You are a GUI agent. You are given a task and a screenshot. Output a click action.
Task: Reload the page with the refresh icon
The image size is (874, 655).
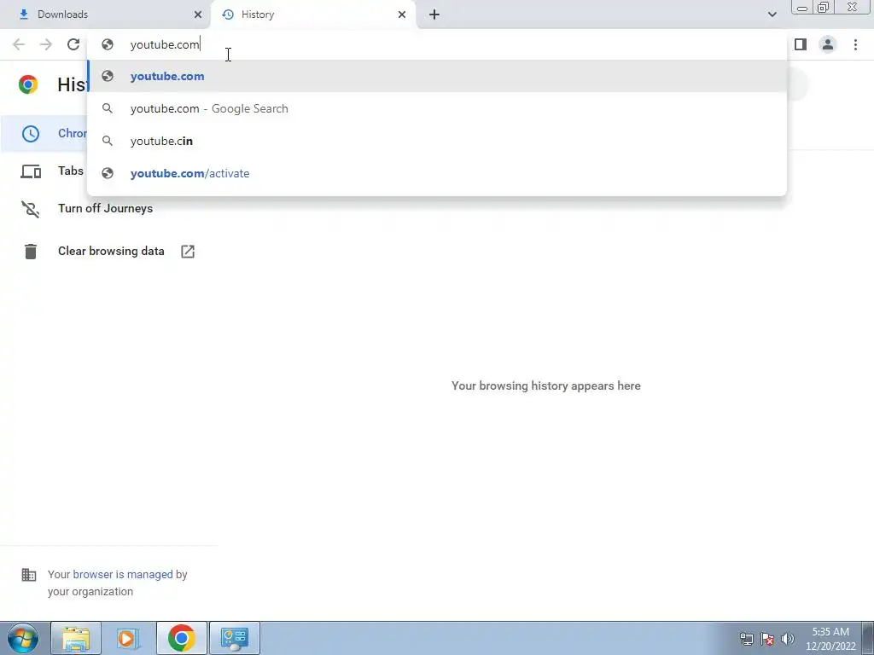click(x=73, y=44)
